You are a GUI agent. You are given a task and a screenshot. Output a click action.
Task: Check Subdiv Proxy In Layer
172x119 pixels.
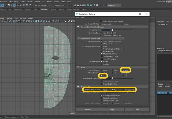tap(101, 98)
